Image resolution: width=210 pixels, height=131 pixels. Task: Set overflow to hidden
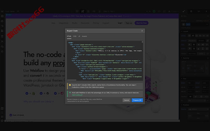coord(196,97)
